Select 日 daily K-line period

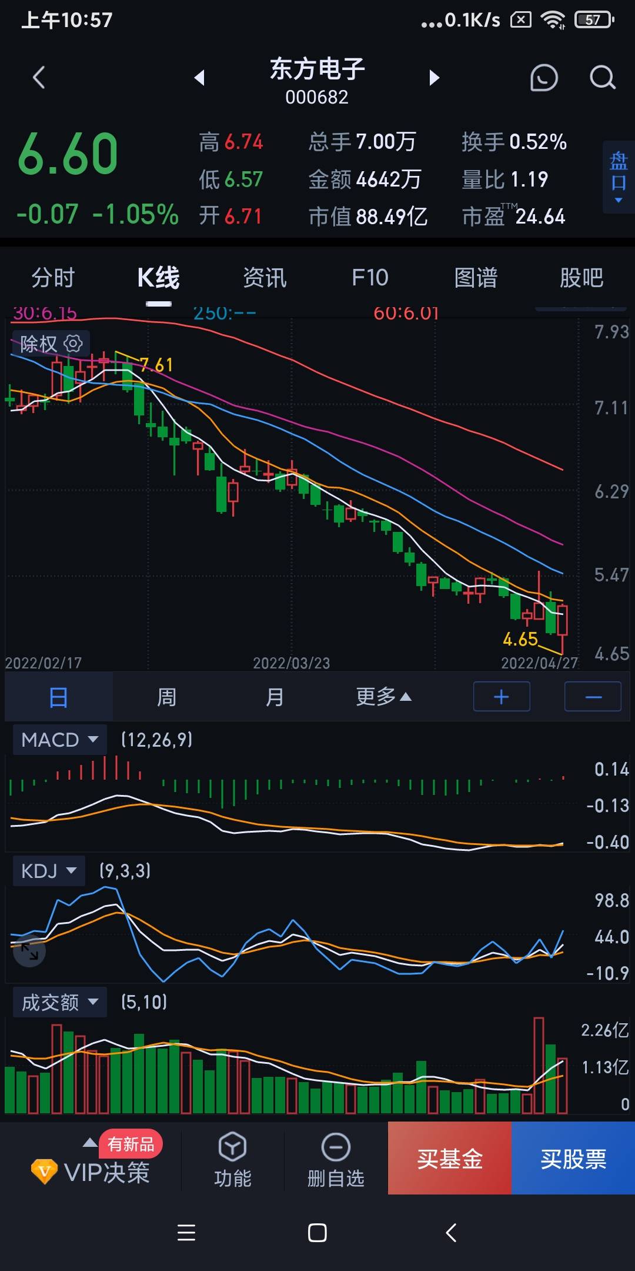[59, 697]
